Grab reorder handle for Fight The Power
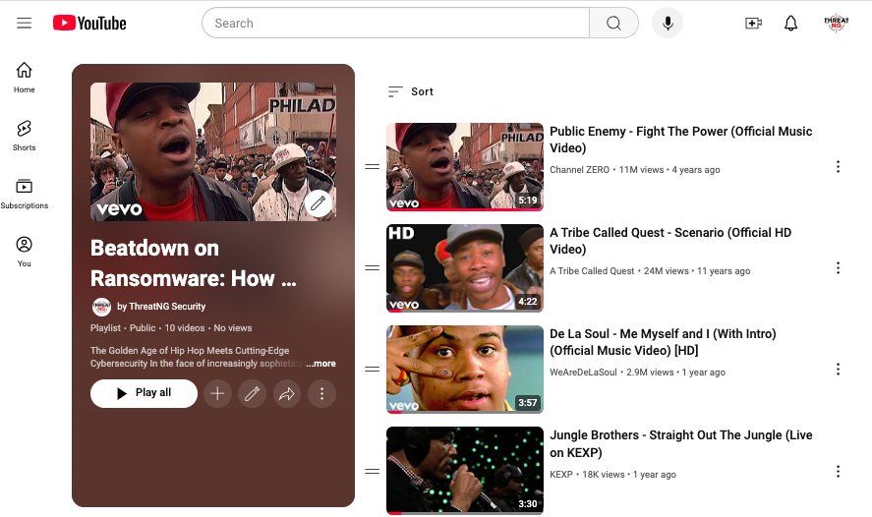The width and height of the screenshot is (872, 517). 372,167
